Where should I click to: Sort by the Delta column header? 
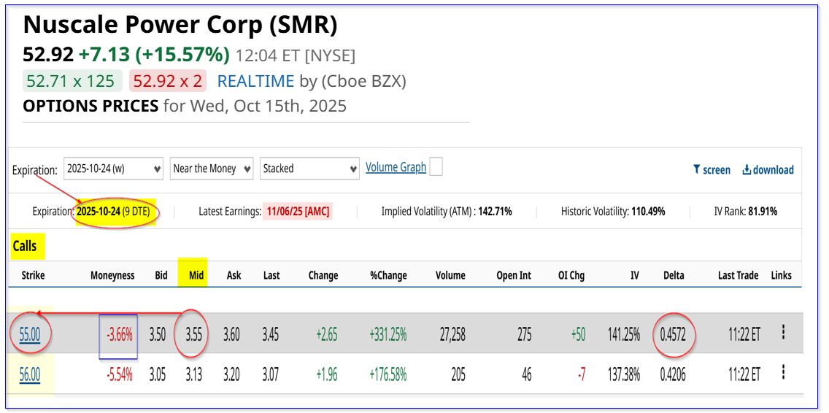click(674, 276)
